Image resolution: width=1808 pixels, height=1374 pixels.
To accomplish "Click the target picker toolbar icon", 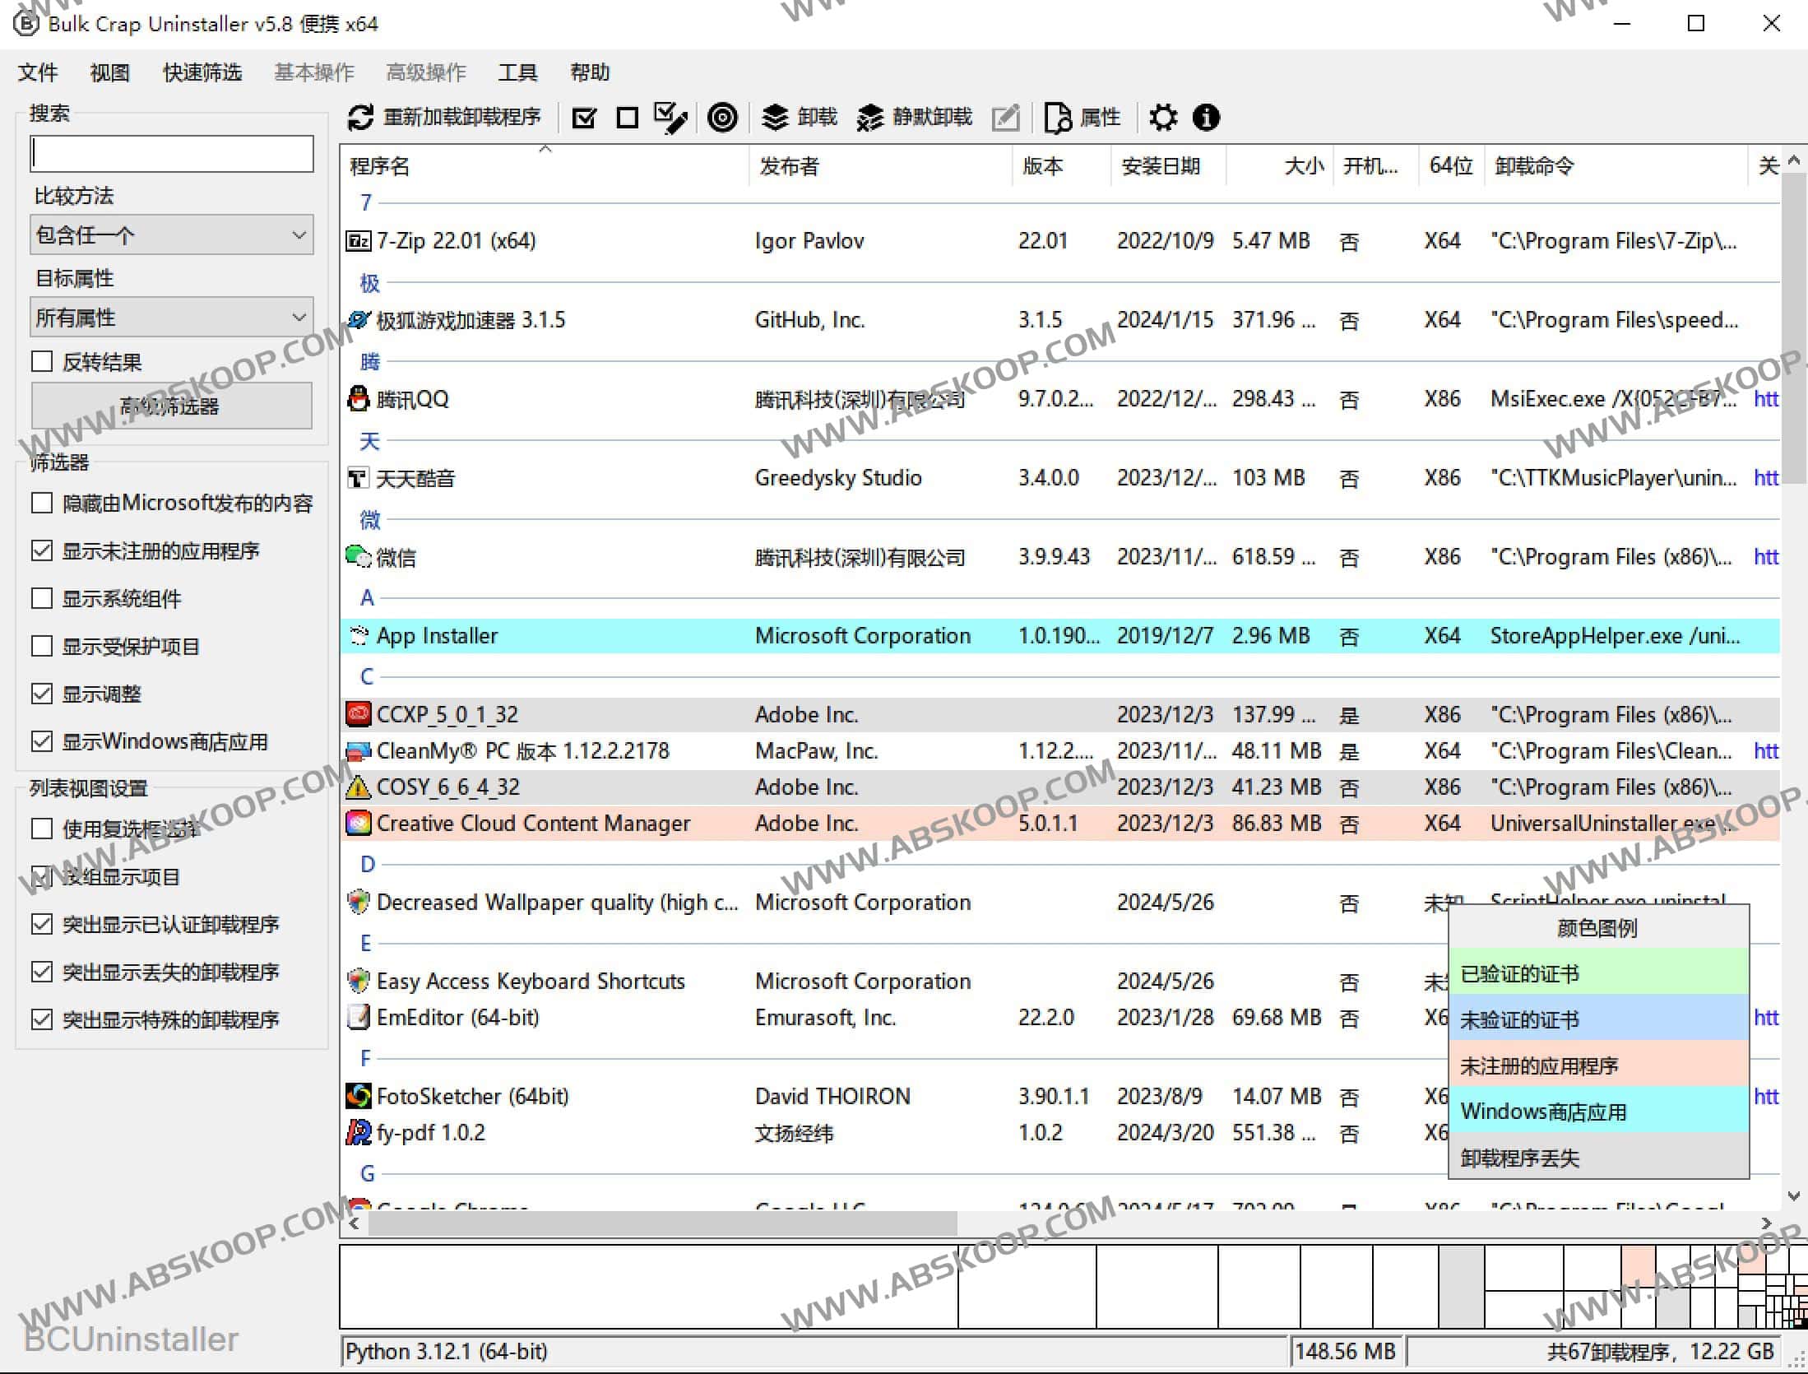I will pyautogui.click(x=722, y=118).
